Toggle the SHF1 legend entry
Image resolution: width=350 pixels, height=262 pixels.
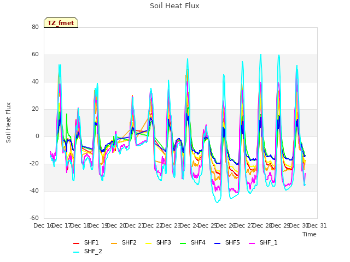[86, 242]
